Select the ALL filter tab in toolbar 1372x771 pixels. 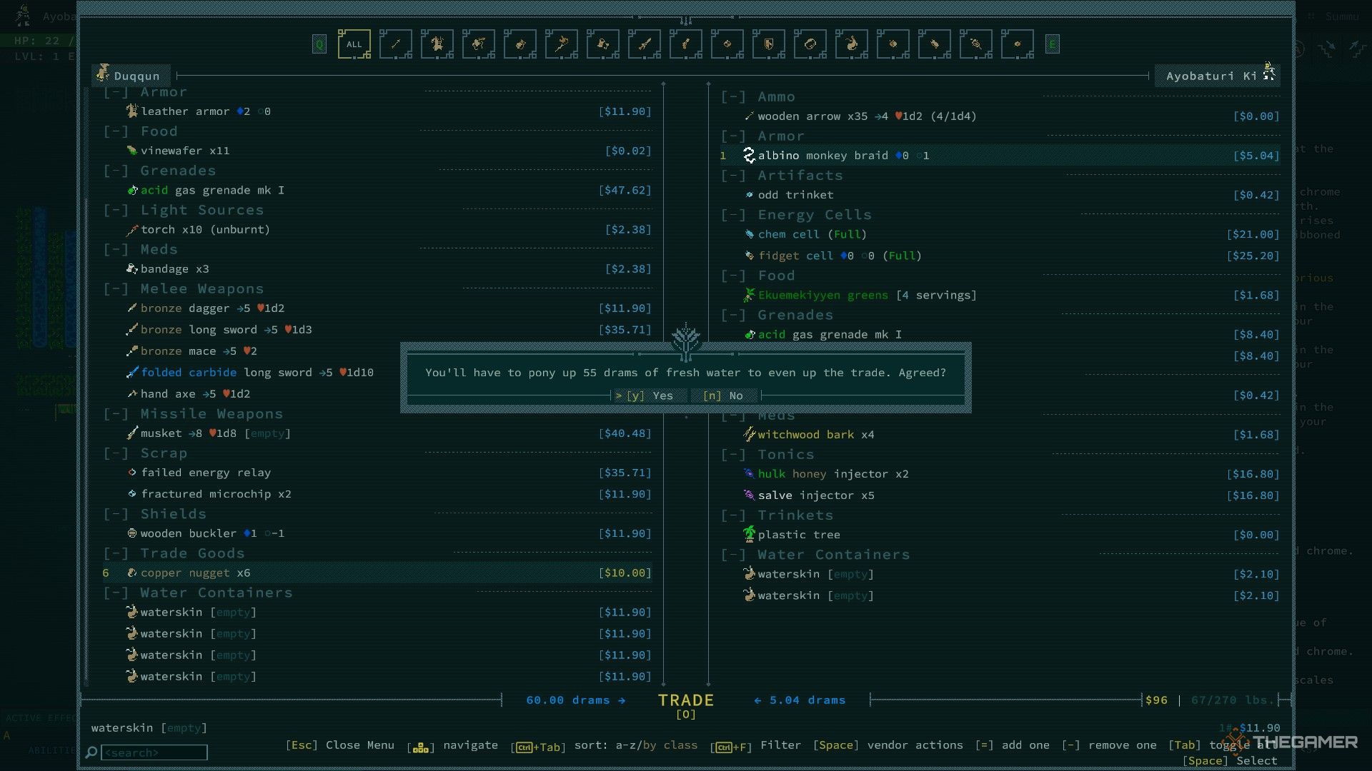point(354,44)
